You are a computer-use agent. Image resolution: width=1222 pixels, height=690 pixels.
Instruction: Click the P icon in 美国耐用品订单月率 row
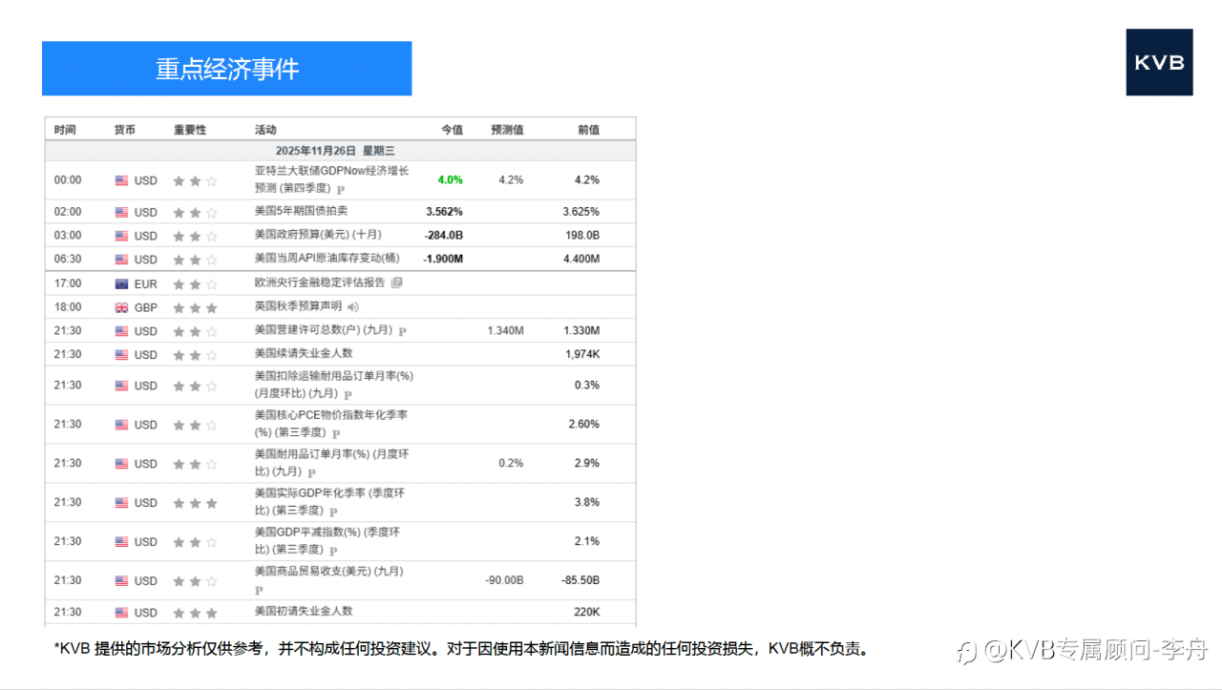click(311, 472)
